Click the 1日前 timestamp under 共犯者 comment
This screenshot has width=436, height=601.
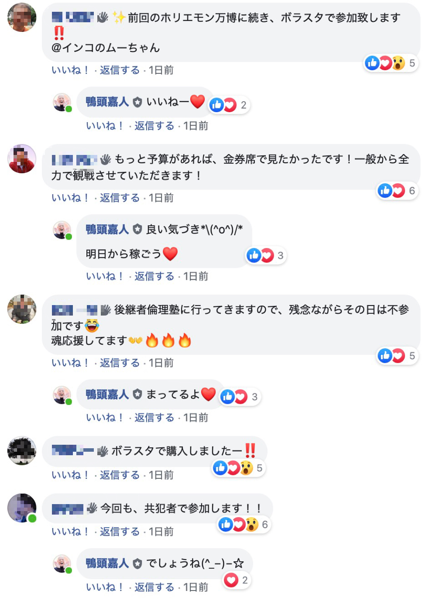161,532
